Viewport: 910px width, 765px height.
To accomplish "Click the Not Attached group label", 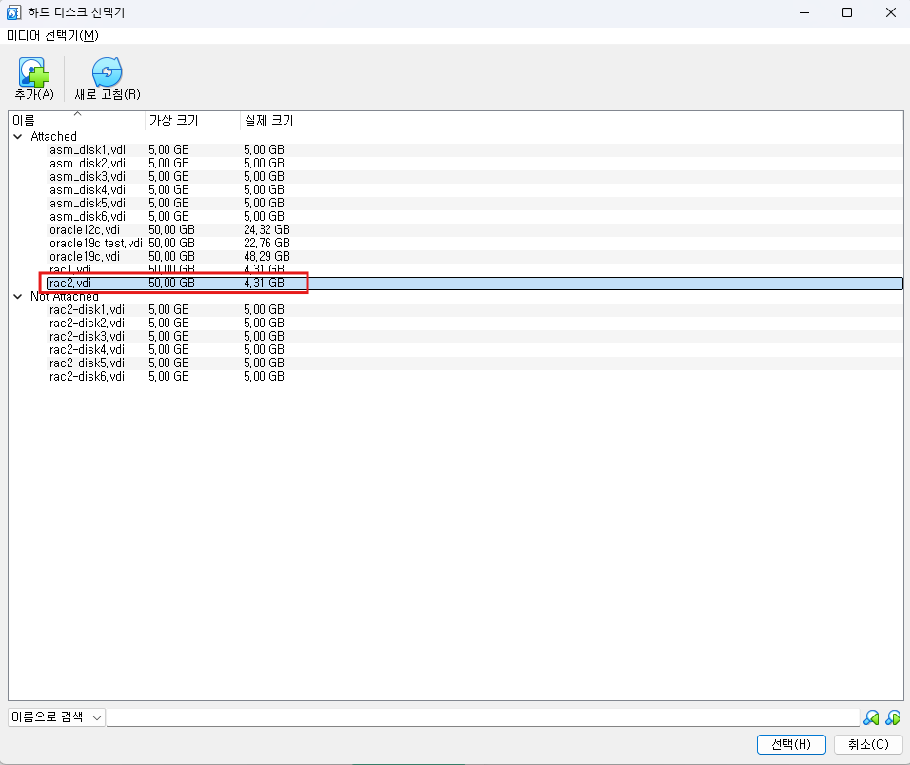I will tap(65, 296).
